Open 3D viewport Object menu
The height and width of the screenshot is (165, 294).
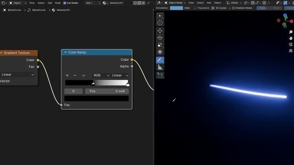[217, 3]
